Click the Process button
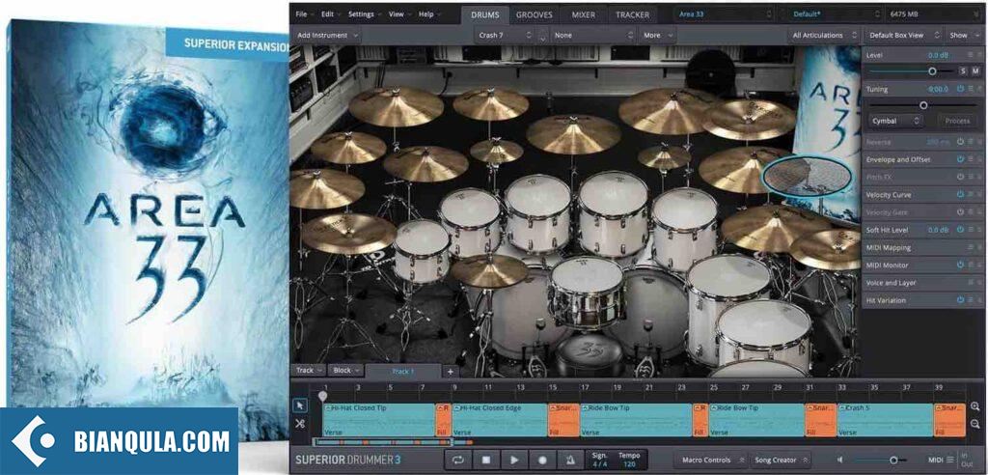Viewport: 988px width, 475px height. click(956, 121)
